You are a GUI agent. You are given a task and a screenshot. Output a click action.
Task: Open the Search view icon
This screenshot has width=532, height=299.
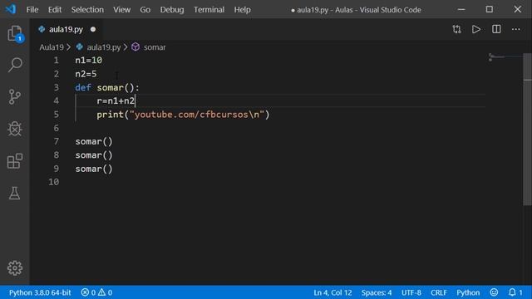tap(15, 65)
